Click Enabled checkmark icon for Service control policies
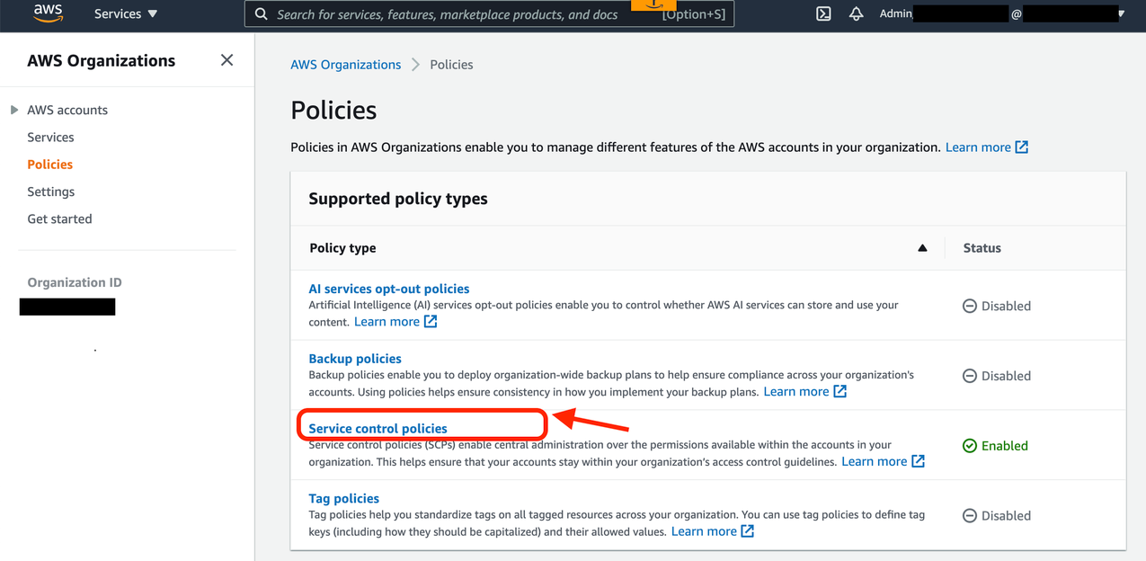Screen dimensions: 1146x561 tap(970, 446)
